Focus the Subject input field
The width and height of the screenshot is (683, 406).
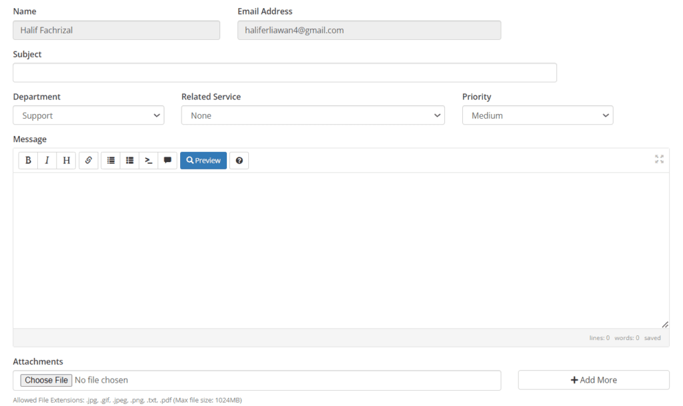[285, 73]
